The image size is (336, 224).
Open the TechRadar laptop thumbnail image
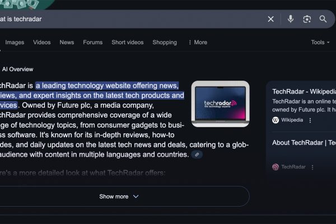[x=220, y=104]
